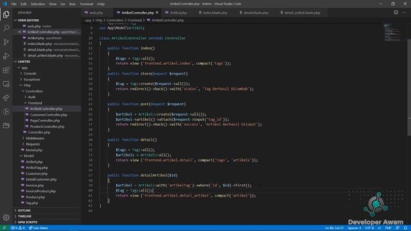The height and width of the screenshot is (231, 411).
Task: Collapse the Frontend folder
Action: tap(35, 103)
